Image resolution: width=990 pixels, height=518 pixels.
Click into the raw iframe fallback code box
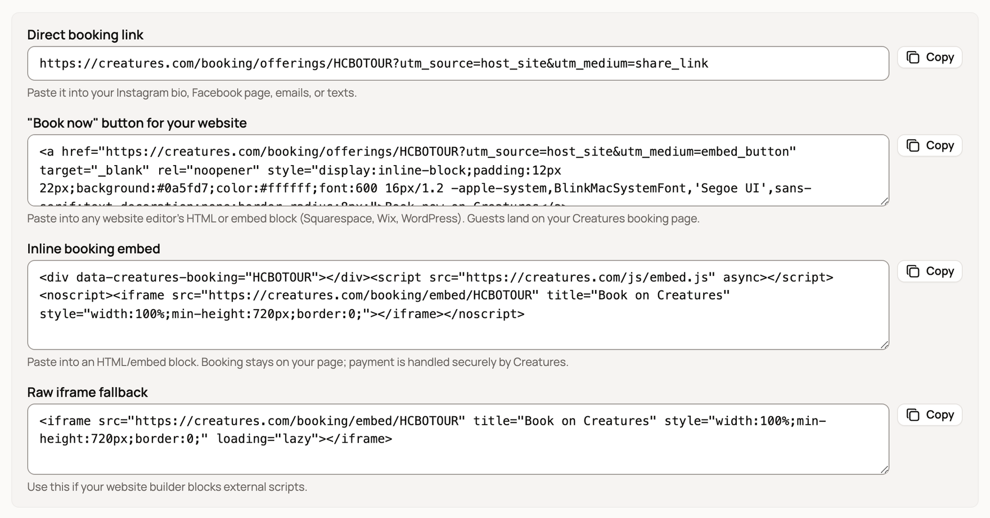458,439
